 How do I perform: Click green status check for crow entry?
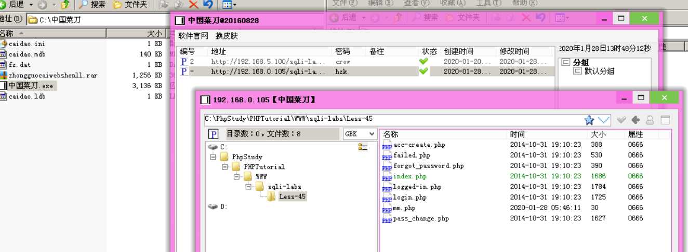[424, 61]
